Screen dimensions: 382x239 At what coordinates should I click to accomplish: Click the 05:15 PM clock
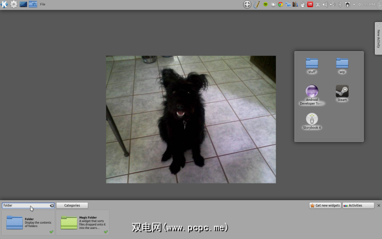[x=367, y=4]
